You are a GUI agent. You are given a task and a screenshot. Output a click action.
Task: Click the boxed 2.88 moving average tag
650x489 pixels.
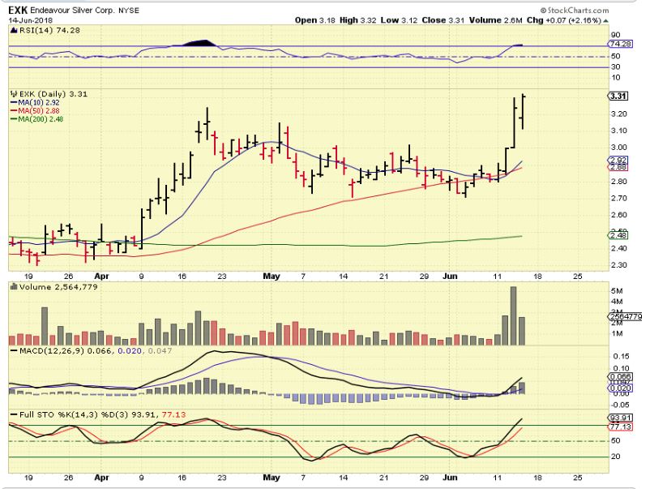(618, 167)
